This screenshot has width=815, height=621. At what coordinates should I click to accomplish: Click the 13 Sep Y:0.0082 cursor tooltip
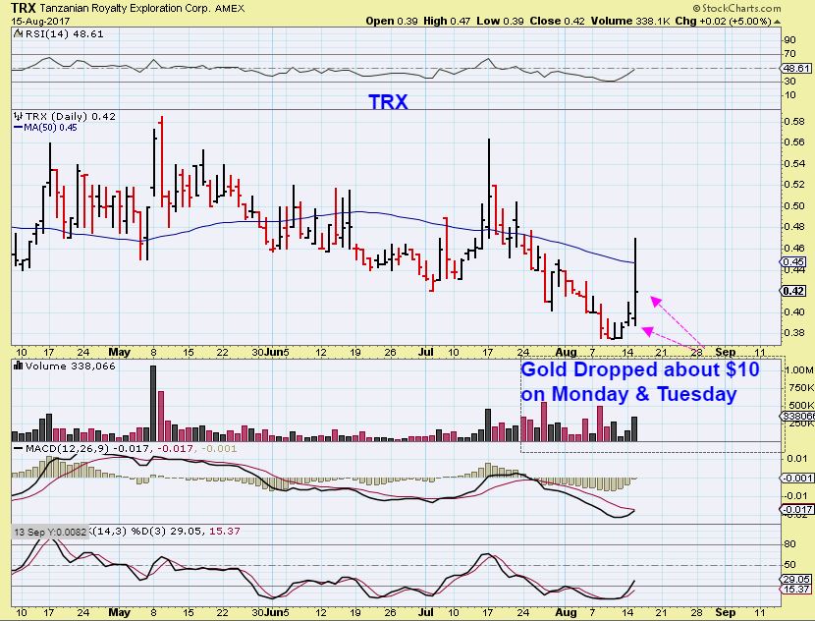pos(50,532)
